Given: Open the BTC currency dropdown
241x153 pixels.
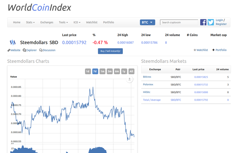Looking at the screenshot, I should click(x=147, y=22).
